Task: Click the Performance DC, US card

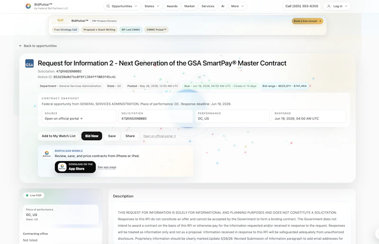Action: 232,116
